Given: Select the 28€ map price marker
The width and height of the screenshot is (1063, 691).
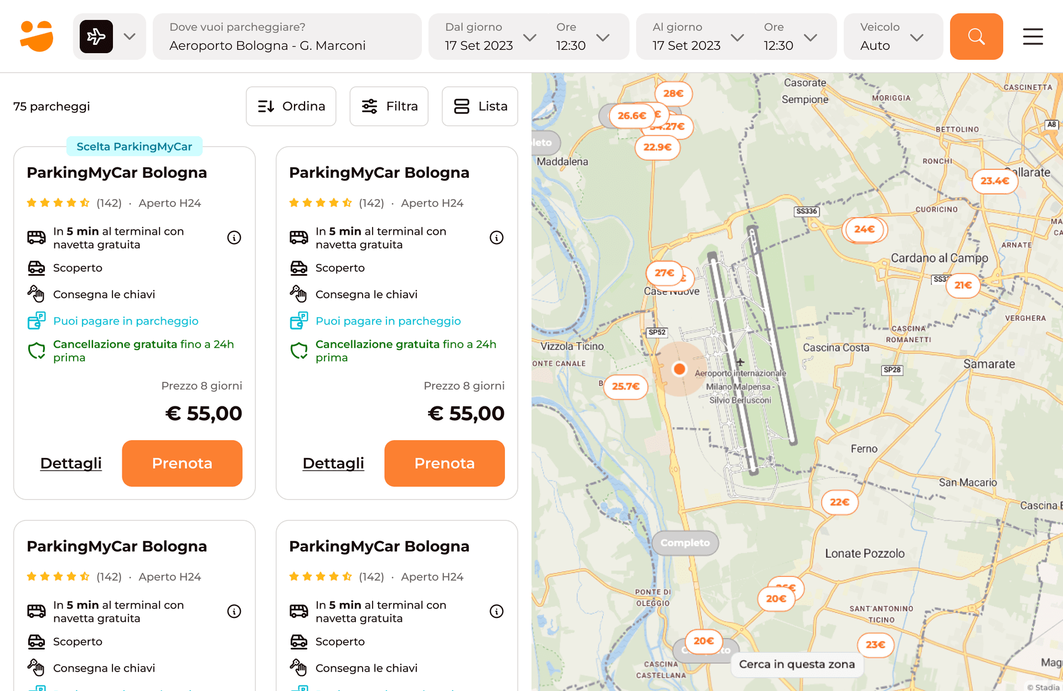Looking at the screenshot, I should click(x=673, y=94).
